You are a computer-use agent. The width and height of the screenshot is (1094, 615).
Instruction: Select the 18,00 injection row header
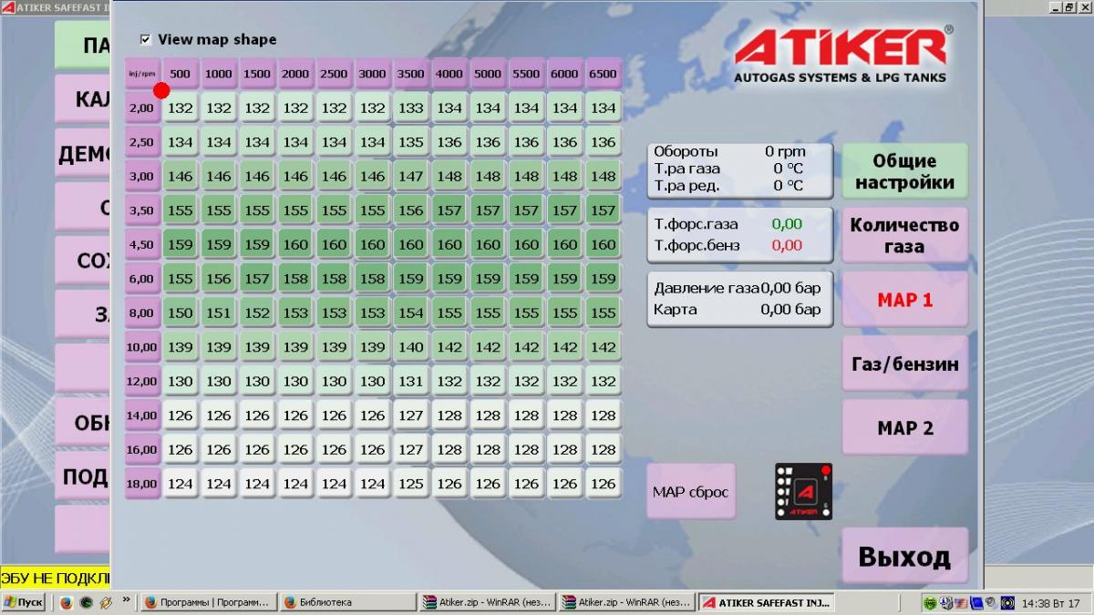pyautogui.click(x=141, y=484)
